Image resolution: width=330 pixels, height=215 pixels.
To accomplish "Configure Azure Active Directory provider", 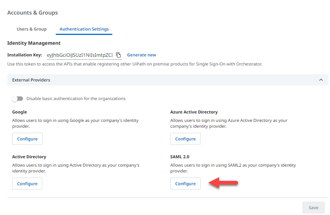I will 185,139.
